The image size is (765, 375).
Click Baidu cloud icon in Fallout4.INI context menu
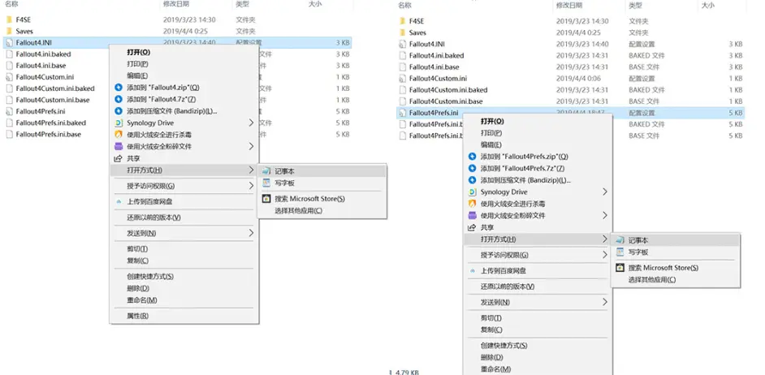coord(118,201)
